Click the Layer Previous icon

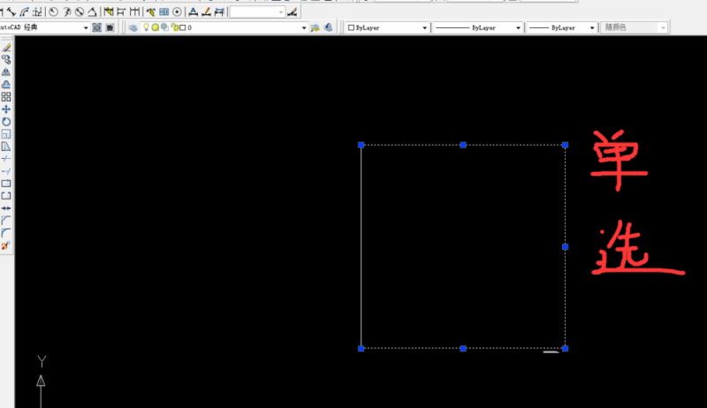pos(328,27)
